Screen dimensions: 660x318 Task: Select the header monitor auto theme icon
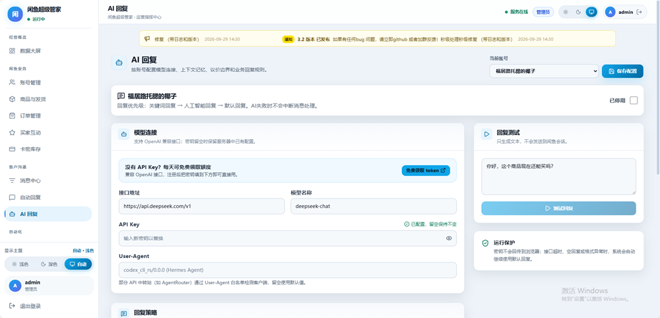click(x=591, y=12)
